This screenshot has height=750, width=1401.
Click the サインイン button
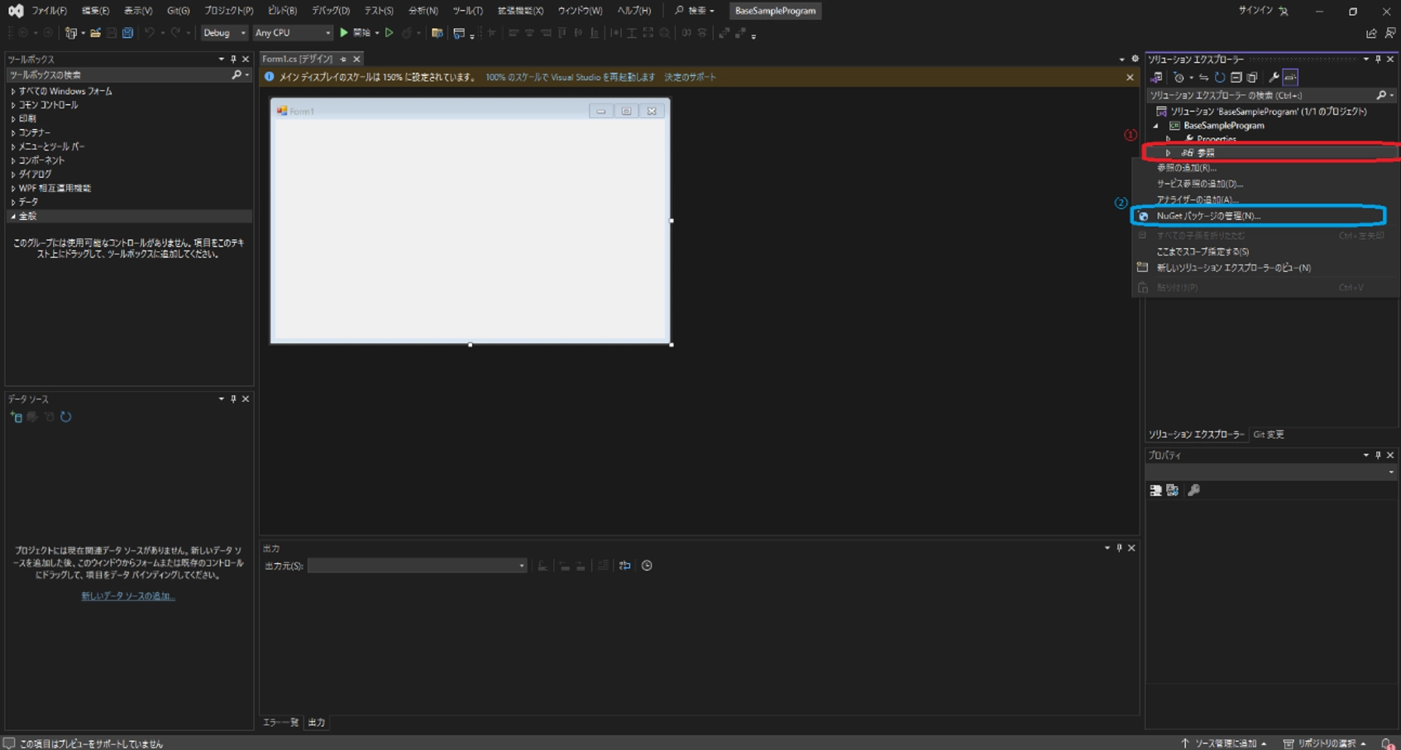pos(1263,11)
